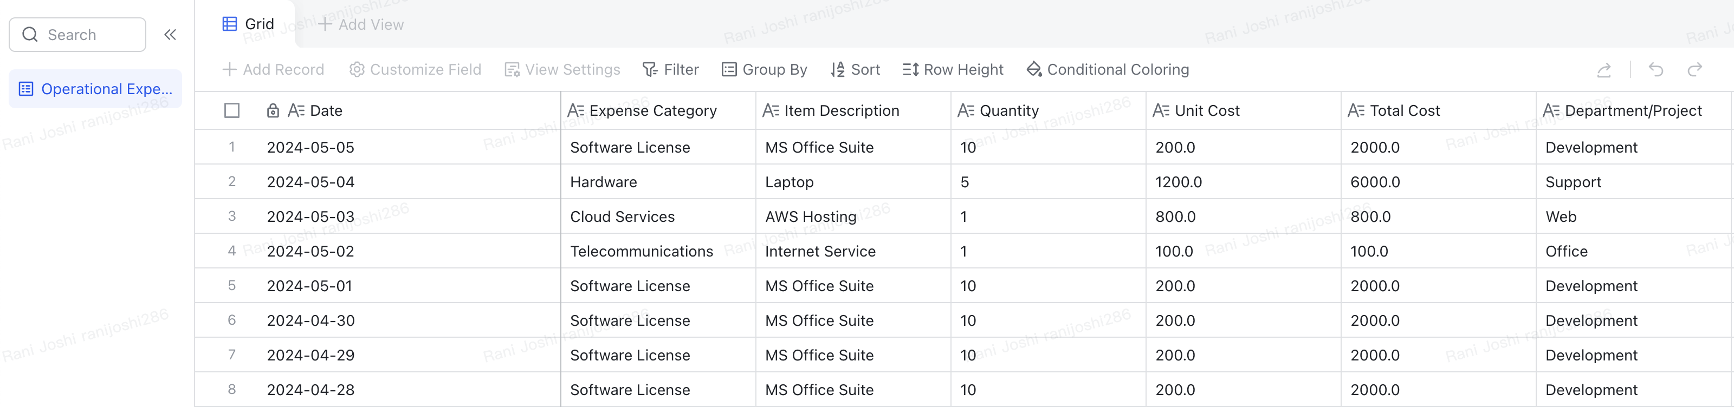The image size is (1734, 407).
Task: Open the Grid view tab
Action: 248,24
